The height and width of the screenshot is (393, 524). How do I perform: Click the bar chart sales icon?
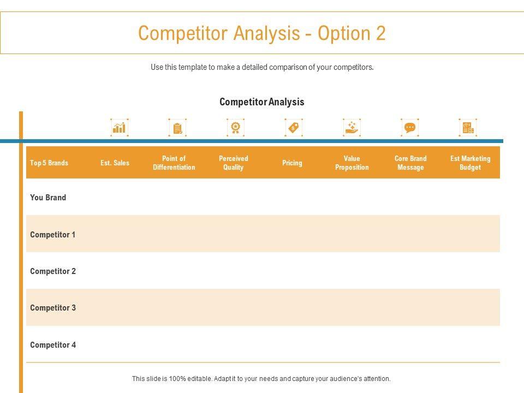coord(119,128)
